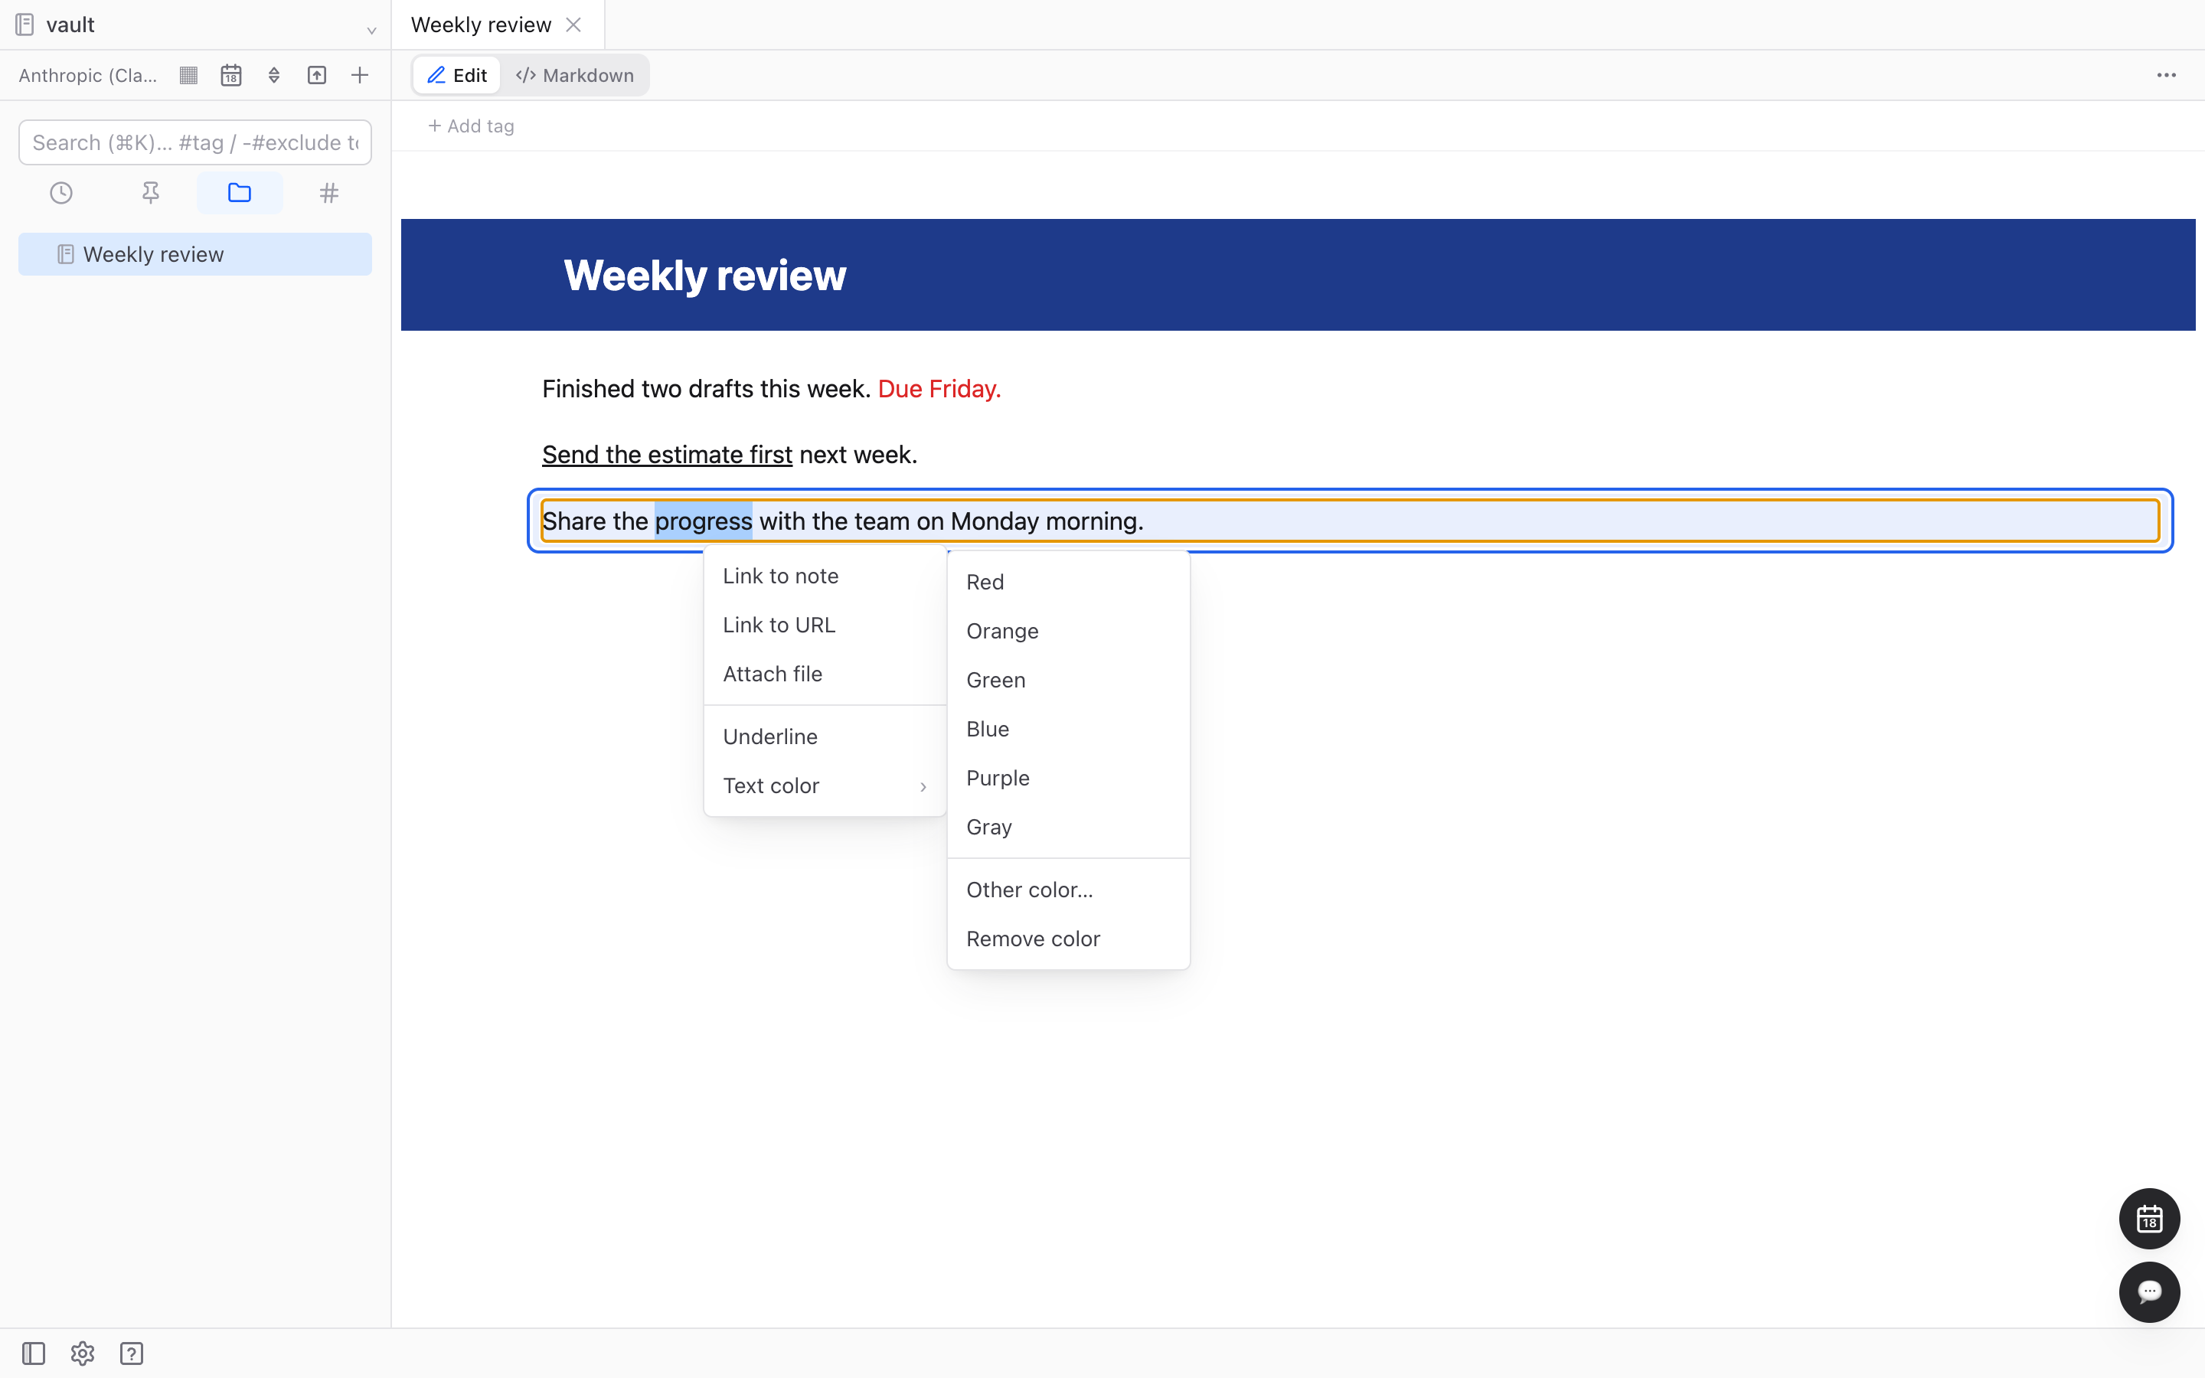Click the Add tag button

471,126
